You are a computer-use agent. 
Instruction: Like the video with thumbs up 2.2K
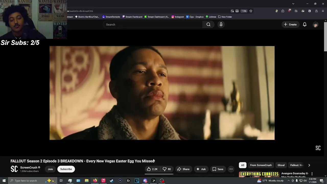coord(152,169)
